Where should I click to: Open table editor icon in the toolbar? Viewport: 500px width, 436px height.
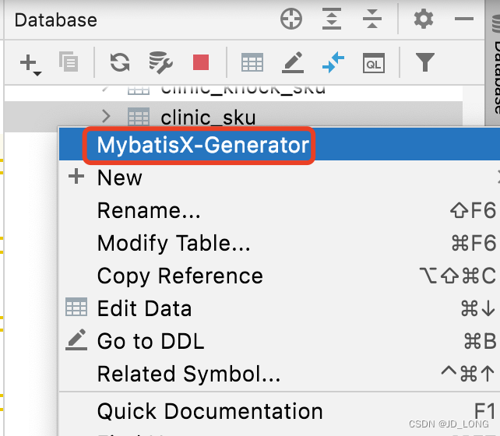[252, 62]
